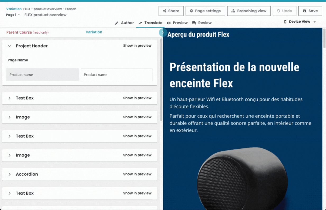The image size is (326, 210).
Task: Collapse the translation panel with the arrow handle
Action: (163, 33)
